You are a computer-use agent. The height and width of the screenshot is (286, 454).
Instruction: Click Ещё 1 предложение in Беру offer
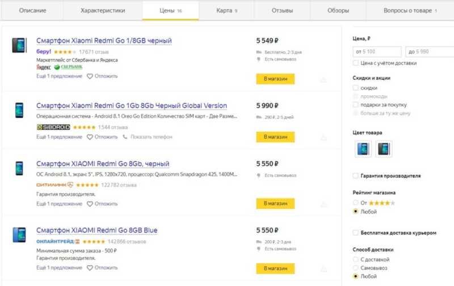pyautogui.click(x=60, y=76)
